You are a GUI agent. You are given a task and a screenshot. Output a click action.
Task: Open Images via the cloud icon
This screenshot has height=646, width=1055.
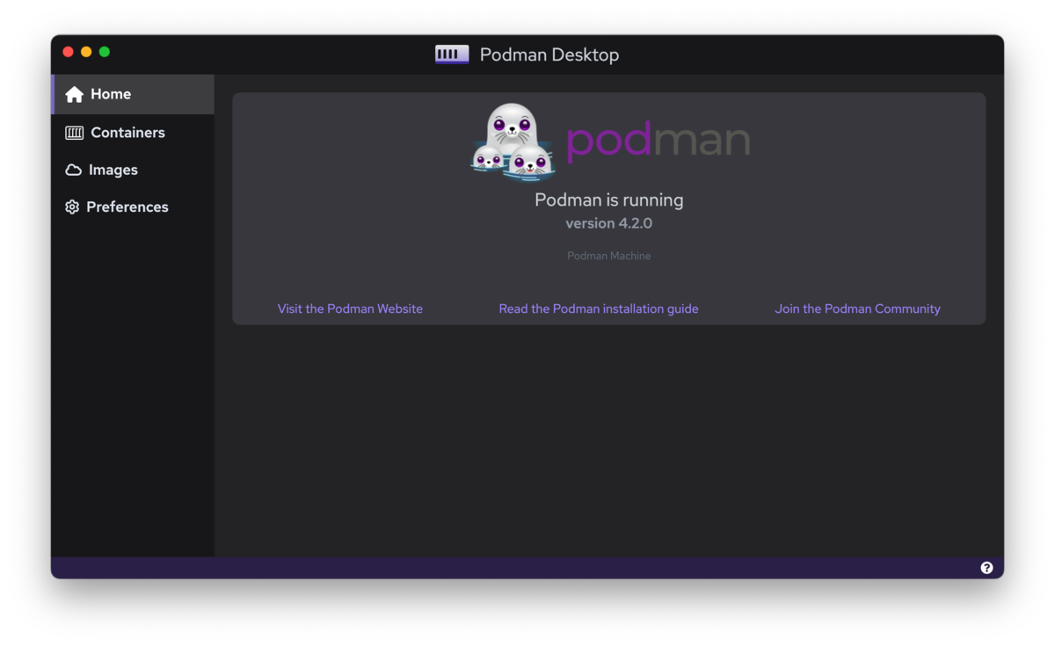click(x=74, y=170)
